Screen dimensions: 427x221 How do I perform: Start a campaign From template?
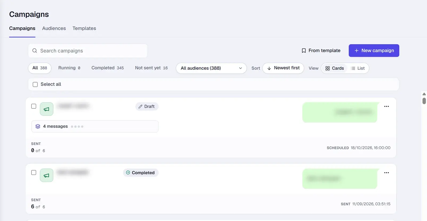coord(321,51)
